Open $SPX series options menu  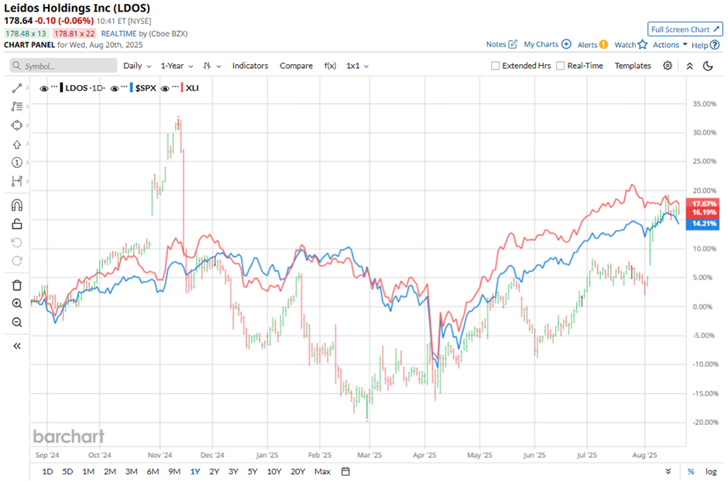pos(124,87)
